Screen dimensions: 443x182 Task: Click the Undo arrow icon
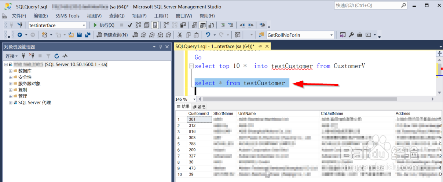[x=208, y=35]
